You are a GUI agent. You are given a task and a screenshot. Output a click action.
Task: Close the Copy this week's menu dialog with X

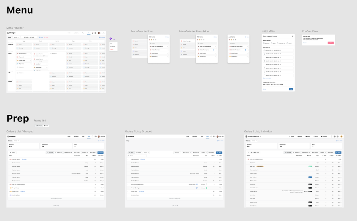[293, 36]
